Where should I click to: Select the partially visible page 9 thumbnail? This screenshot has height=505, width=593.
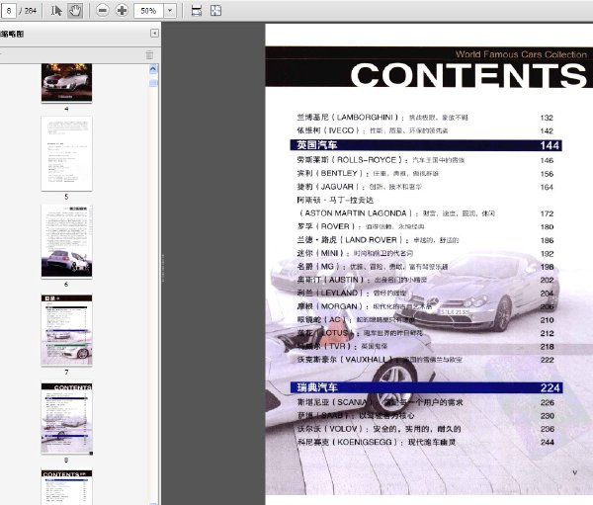click(66, 487)
